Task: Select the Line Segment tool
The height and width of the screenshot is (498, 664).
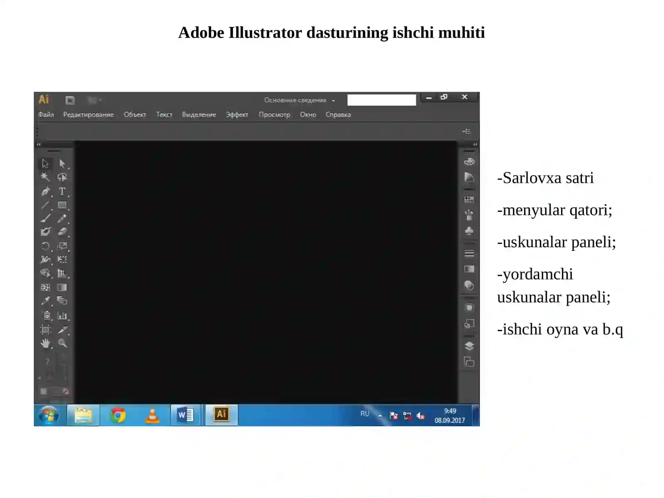Action: click(45, 205)
